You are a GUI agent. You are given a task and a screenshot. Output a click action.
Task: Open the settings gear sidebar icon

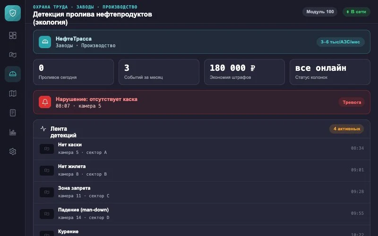(x=13, y=152)
